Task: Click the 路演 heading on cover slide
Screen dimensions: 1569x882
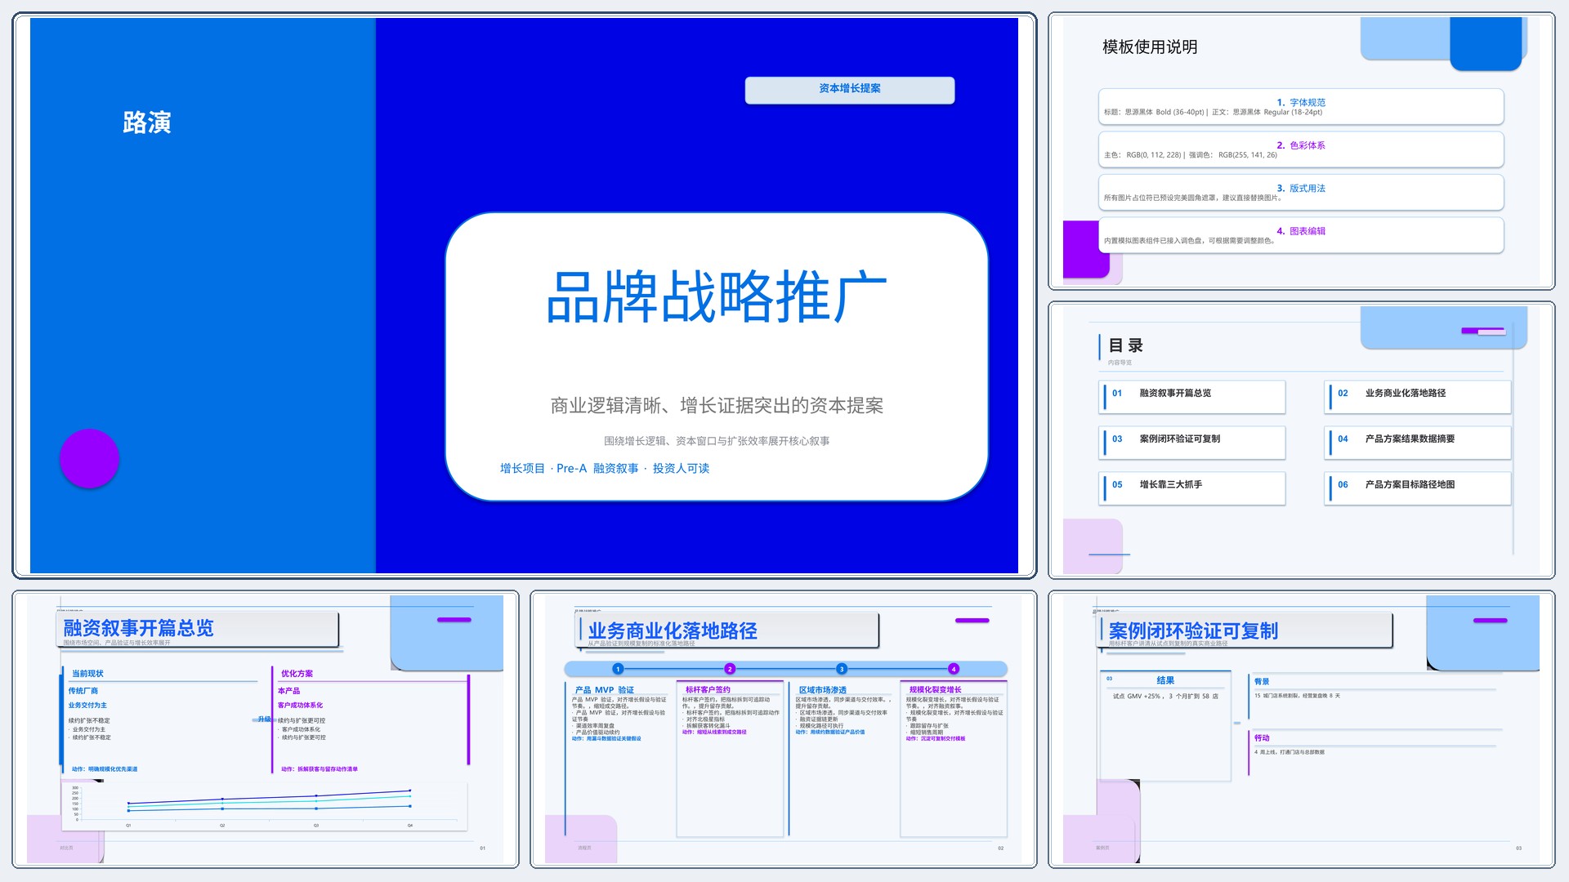Action: (147, 122)
